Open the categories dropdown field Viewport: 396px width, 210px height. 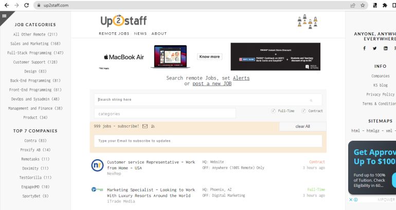click(165, 113)
